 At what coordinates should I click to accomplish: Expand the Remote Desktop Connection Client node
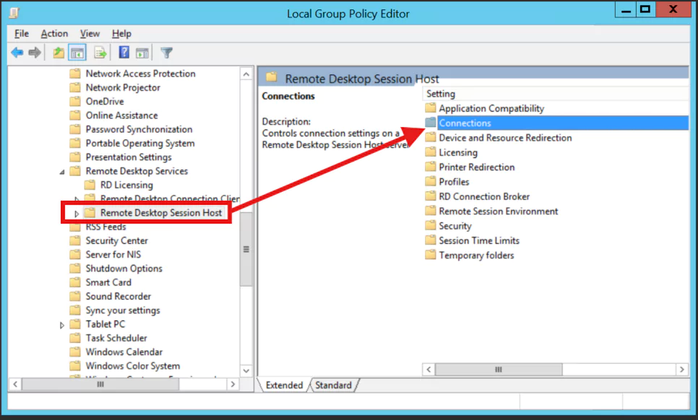(x=77, y=198)
